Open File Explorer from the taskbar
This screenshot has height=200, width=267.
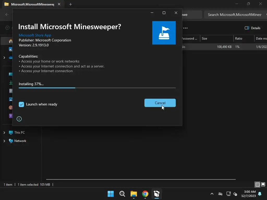134,194
